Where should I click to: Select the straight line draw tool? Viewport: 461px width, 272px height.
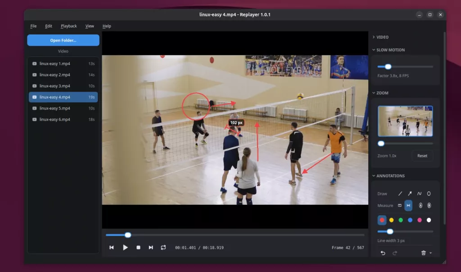point(400,193)
